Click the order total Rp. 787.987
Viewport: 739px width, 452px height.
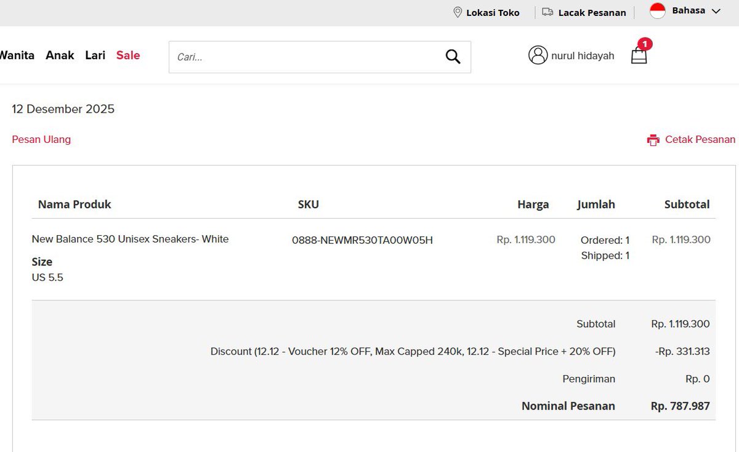click(x=680, y=406)
